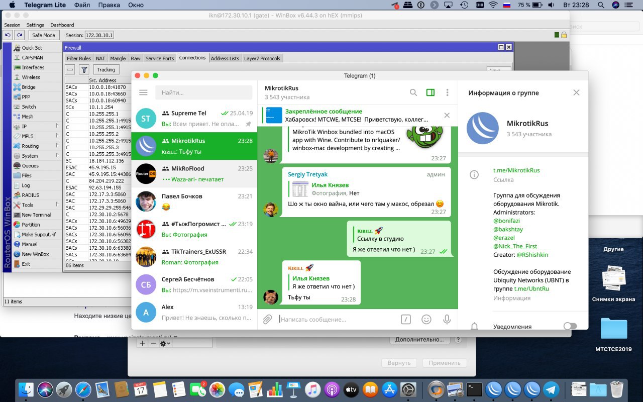Start voice message with microphone icon
643x402 pixels.
[447, 319]
